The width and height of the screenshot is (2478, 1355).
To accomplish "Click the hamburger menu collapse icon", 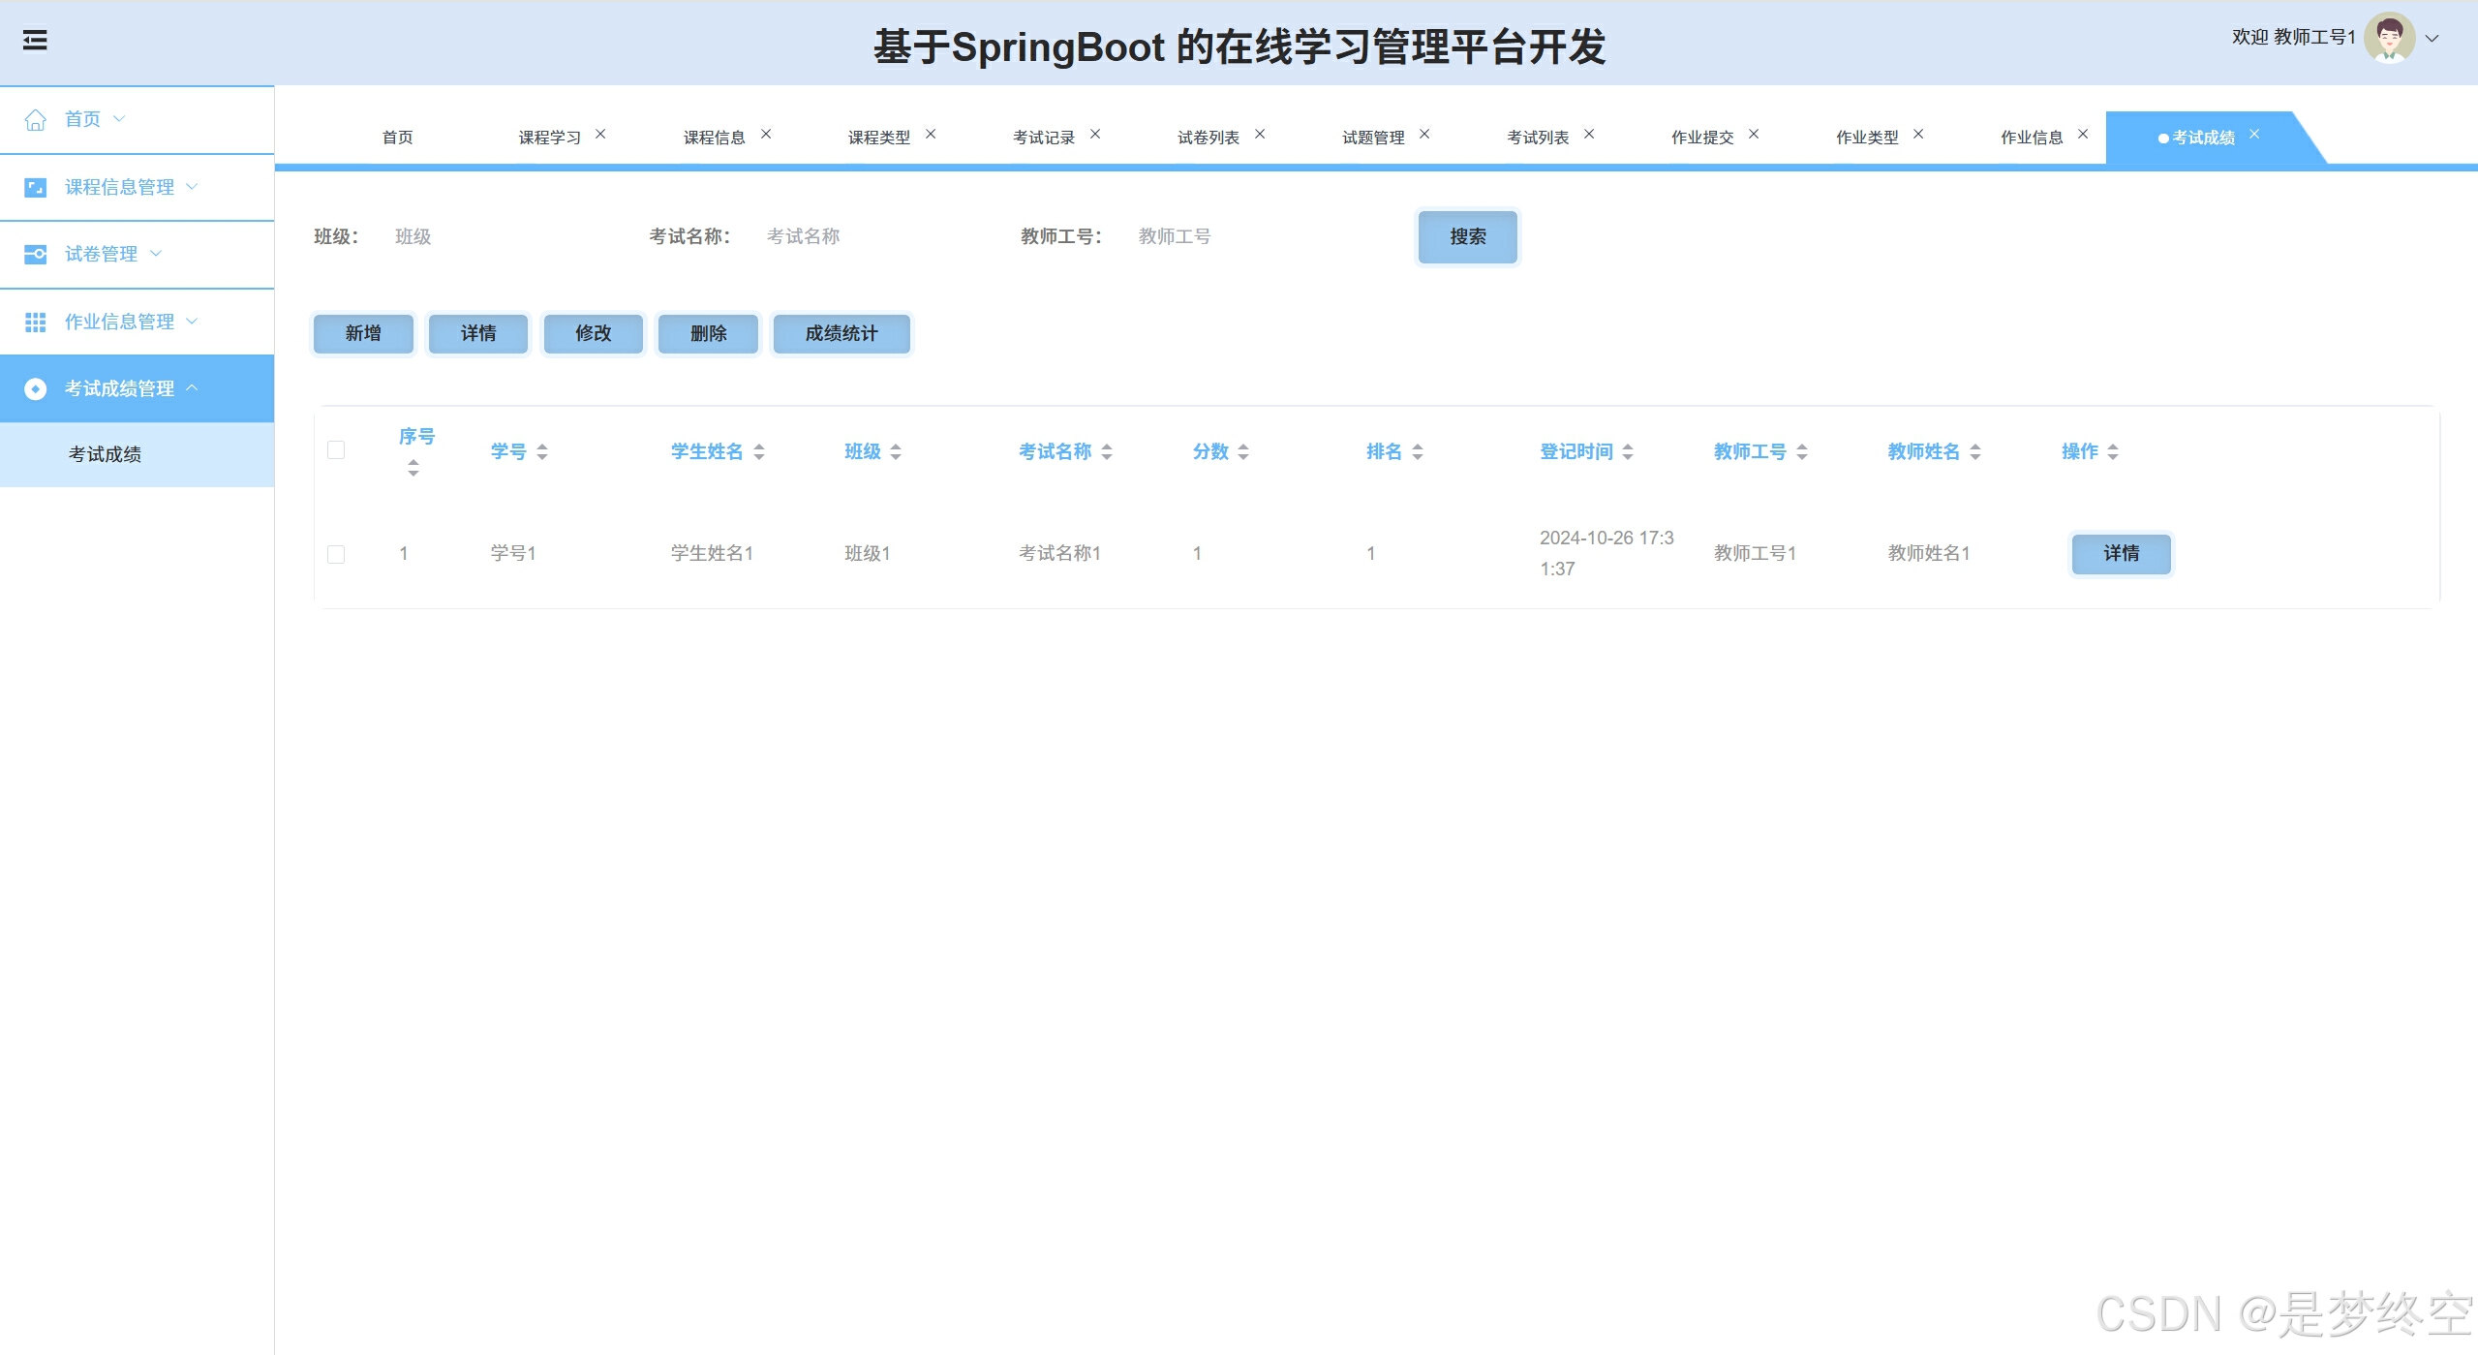I will (35, 40).
